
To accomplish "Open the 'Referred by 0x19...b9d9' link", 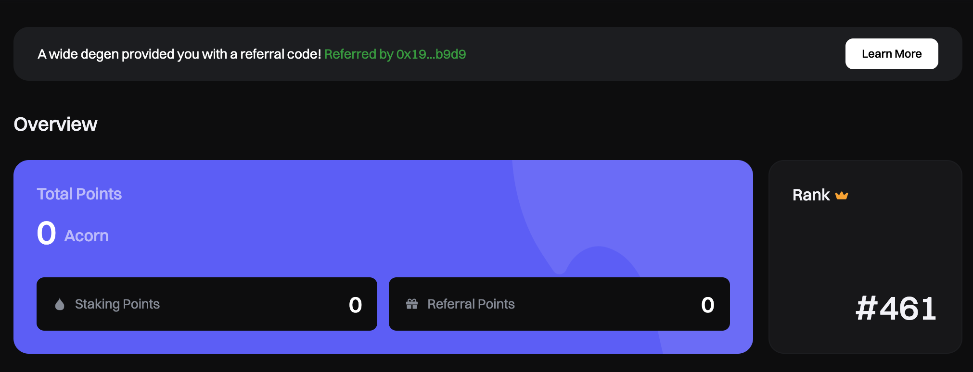I will point(395,54).
